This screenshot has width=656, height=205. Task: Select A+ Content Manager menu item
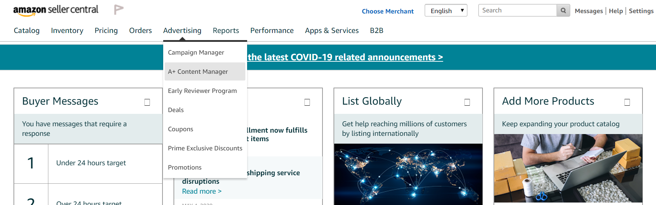pyautogui.click(x=205, y=72)
